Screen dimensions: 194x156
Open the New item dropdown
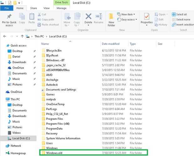click(126, 14)
